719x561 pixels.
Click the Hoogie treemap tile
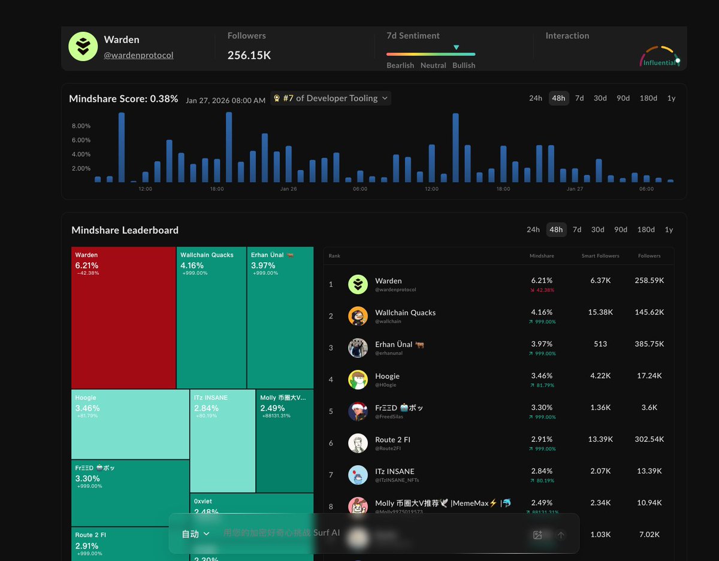coord(130,424)
